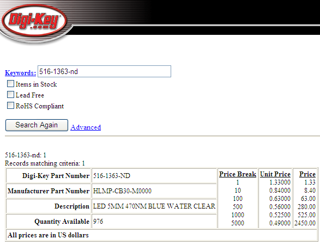Viewport: 320px width, 245px height.
Task: Enable the Items in Stock checkbox
Action: pos(10,84)
